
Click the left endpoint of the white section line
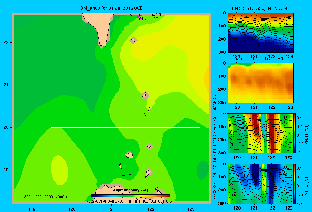pyautogui.click(x=52, y=127)
